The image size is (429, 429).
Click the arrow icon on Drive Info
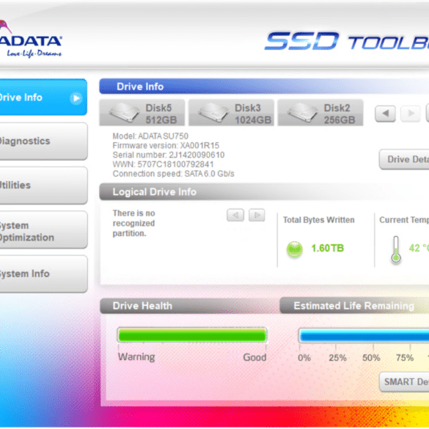click(76, 98)
